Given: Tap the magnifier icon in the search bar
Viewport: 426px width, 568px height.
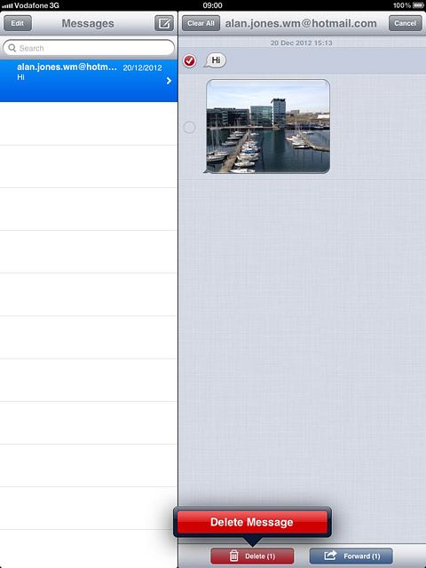Looking at the screenshot, I should click(12, 48).
